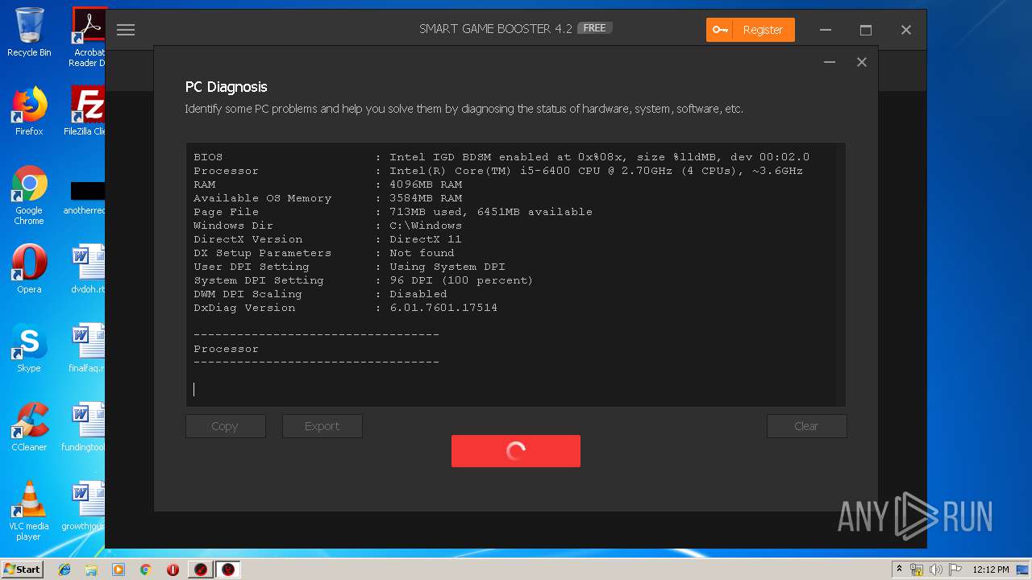1032x580 pixels.
Task: Launch Google Chrome from the desktop
Action: [x=29, y=194]
